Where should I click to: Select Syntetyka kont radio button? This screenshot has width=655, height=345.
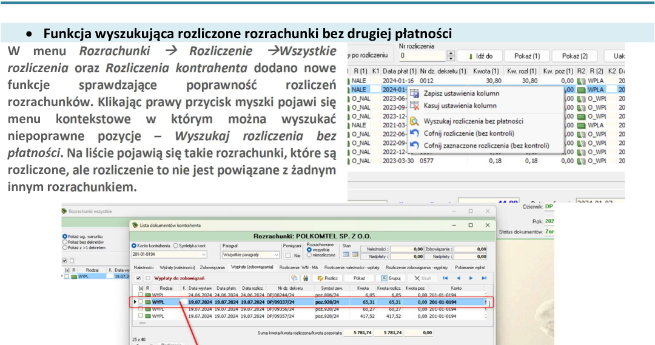click(176, 246)
